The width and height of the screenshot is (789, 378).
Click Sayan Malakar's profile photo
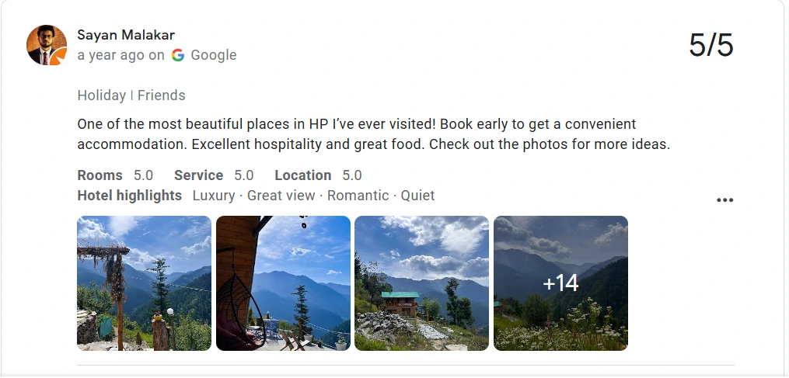pos(47,45)
